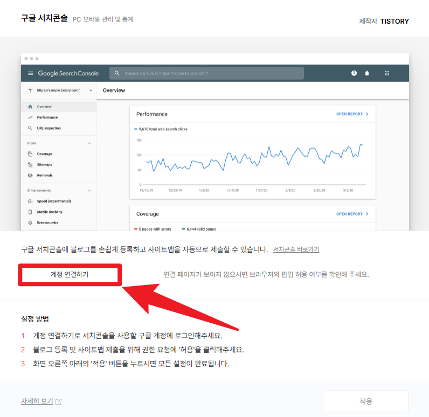
Task: Click the 적용 button
Action: [366, 401]
